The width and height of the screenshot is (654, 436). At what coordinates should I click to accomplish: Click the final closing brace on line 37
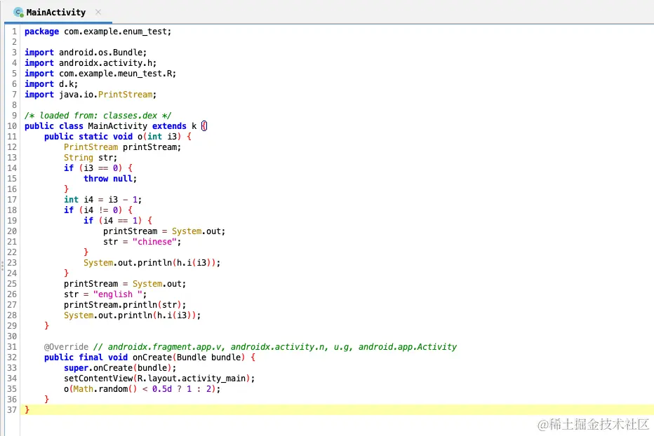click(x=27, y=410)
